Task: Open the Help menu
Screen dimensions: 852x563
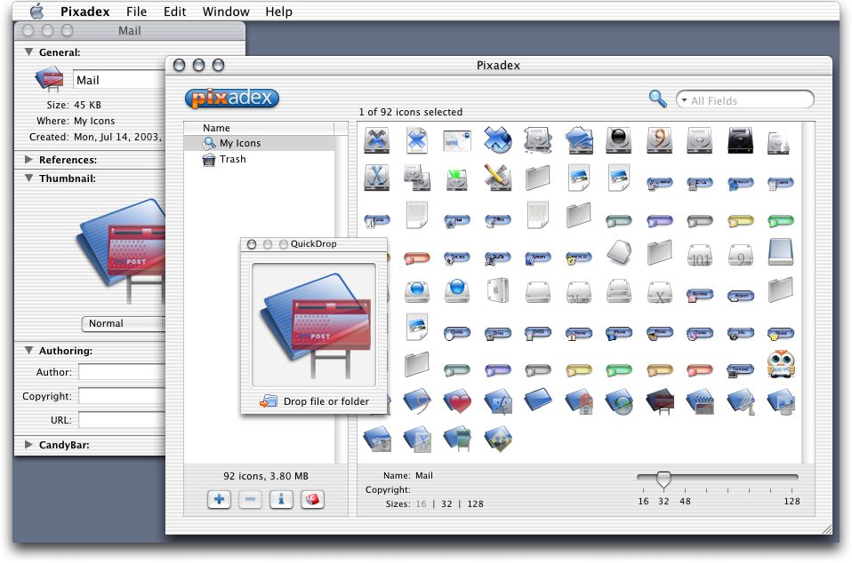Action: click(278, 12)
